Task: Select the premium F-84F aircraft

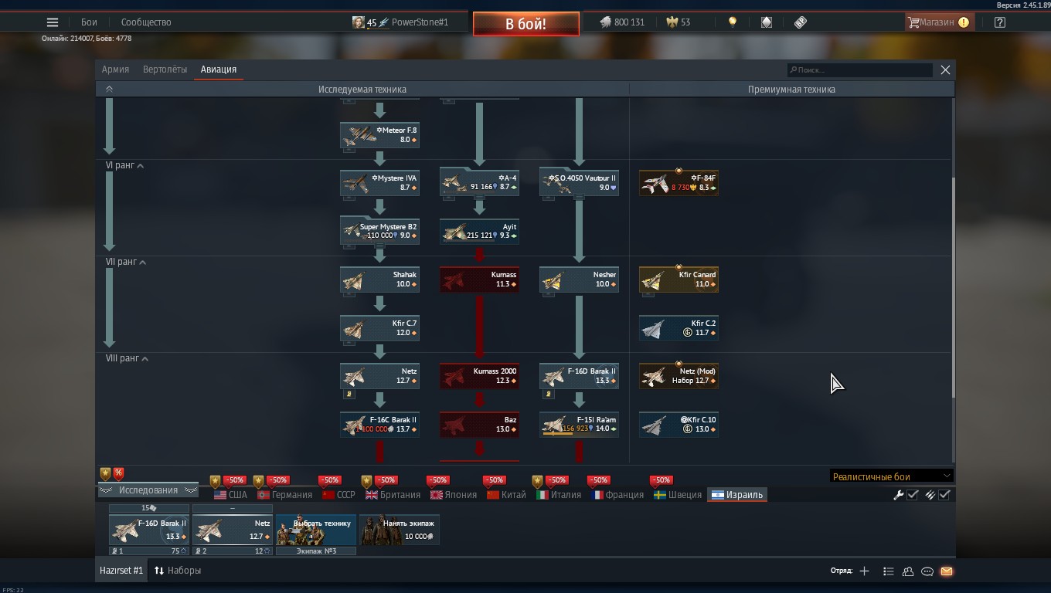Action: 679,183
